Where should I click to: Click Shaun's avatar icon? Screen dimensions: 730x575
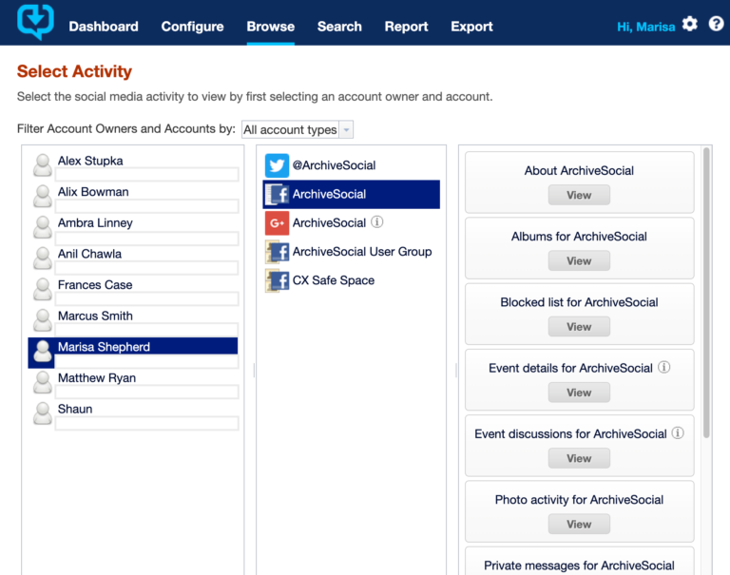click(43, 413)
